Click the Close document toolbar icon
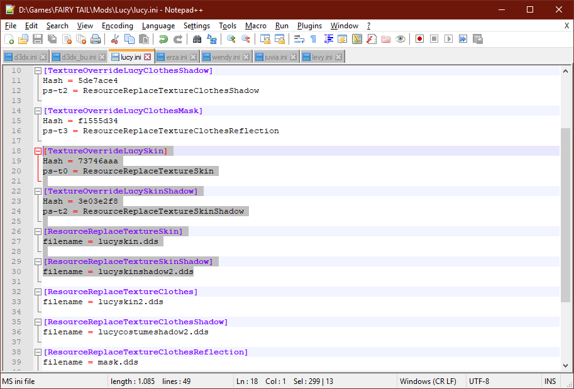The image size is (574, 389). (67, 39)
